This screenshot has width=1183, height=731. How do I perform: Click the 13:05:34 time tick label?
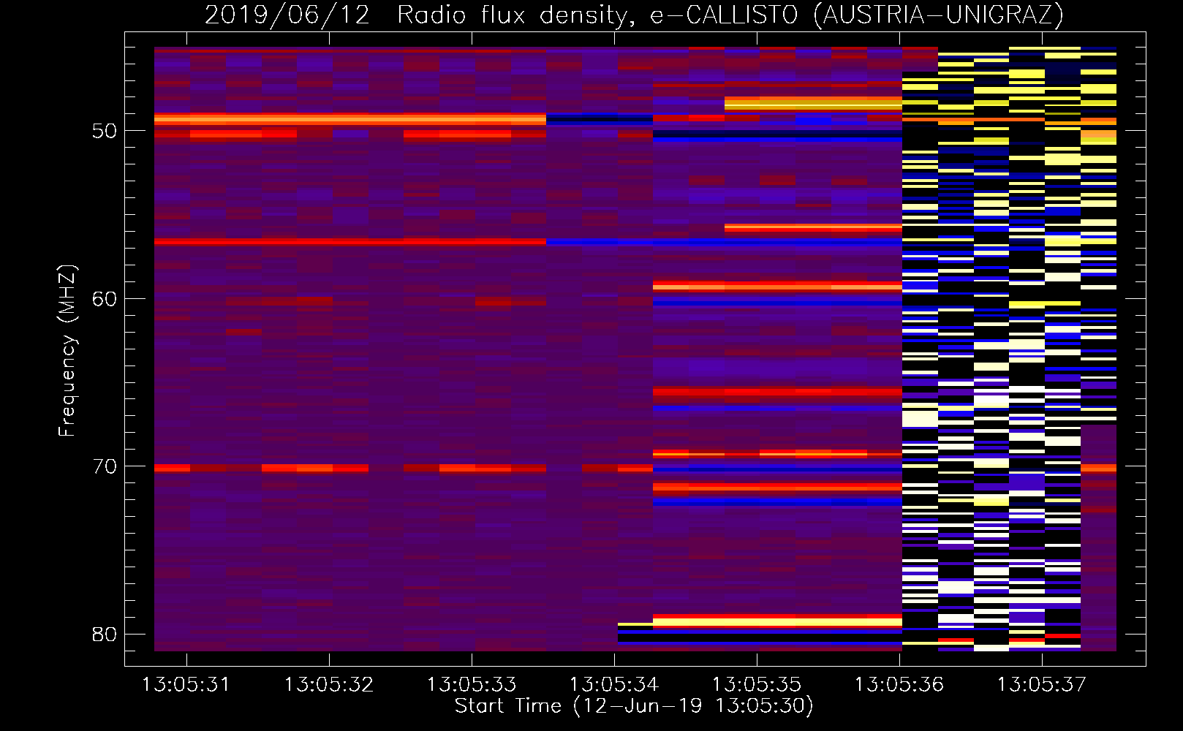pos(613,685)
